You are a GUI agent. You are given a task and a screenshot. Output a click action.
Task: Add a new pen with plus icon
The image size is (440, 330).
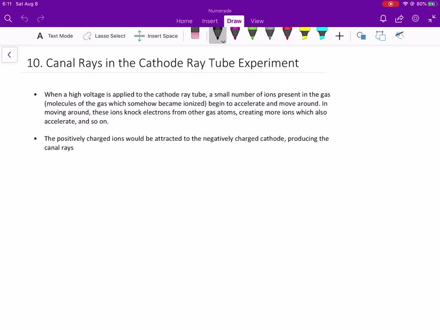[339, 36]
